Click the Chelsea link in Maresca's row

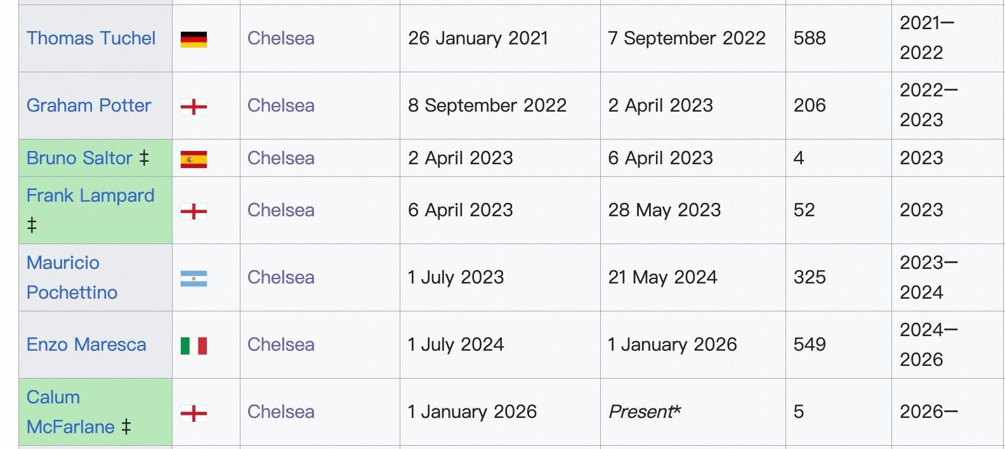click(x=280, y=344)
